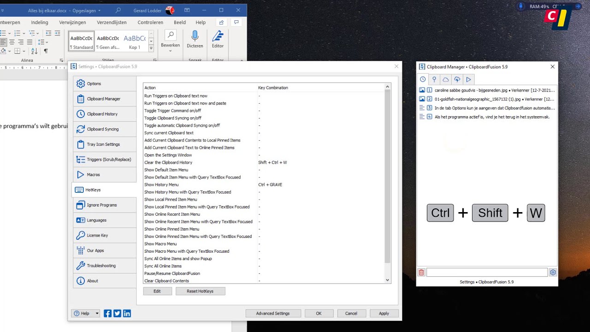
Task: Click the borders icon in Word
Action: tap(17, 51)
